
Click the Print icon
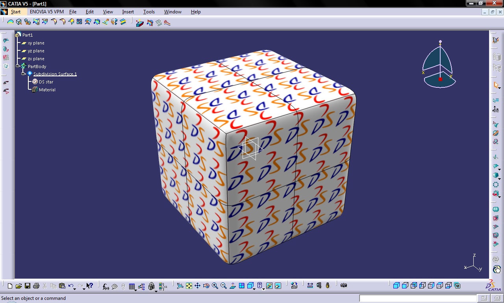click(x=36, y=286)
